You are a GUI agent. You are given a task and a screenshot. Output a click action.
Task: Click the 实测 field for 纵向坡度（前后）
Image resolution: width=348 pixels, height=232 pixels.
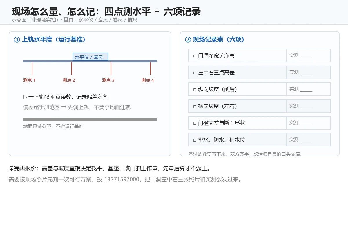[308, 89]
